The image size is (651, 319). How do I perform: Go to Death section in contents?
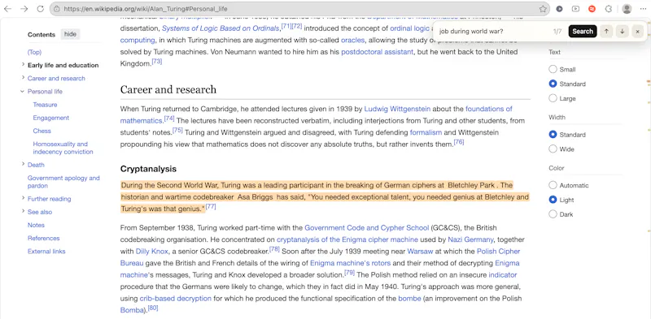36,165
